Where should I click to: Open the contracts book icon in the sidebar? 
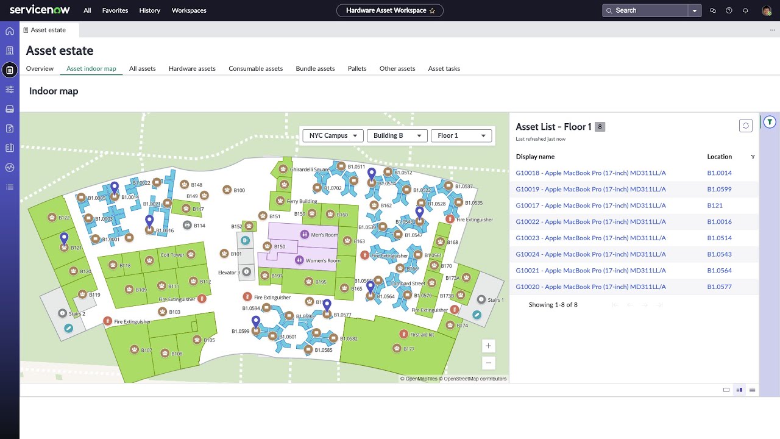pyautogui.click(x=9, y=148)
